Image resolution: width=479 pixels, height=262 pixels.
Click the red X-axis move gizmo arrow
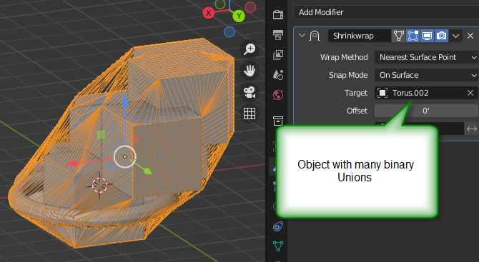point(72,163)
